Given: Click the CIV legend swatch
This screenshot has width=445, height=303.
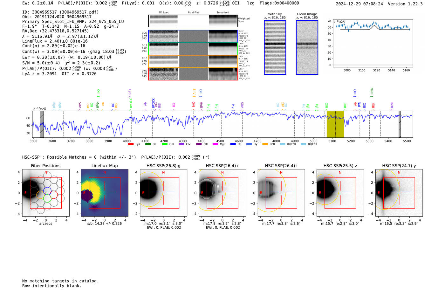Looking at the screenshot, I should (181, 144).
